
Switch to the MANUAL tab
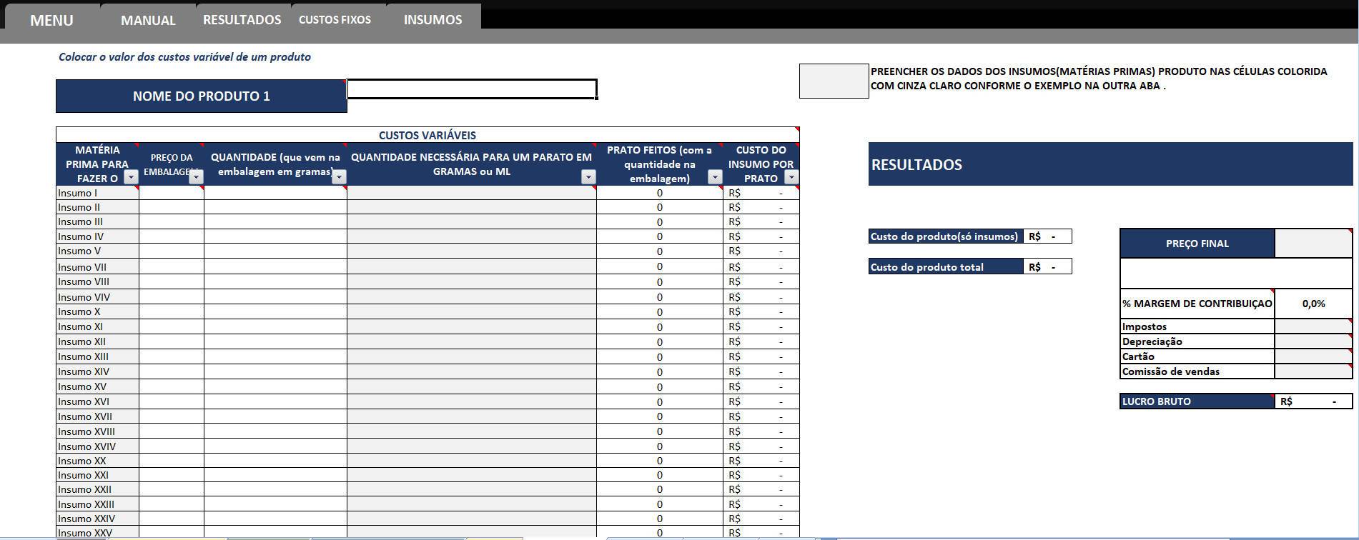coord(148,20)
